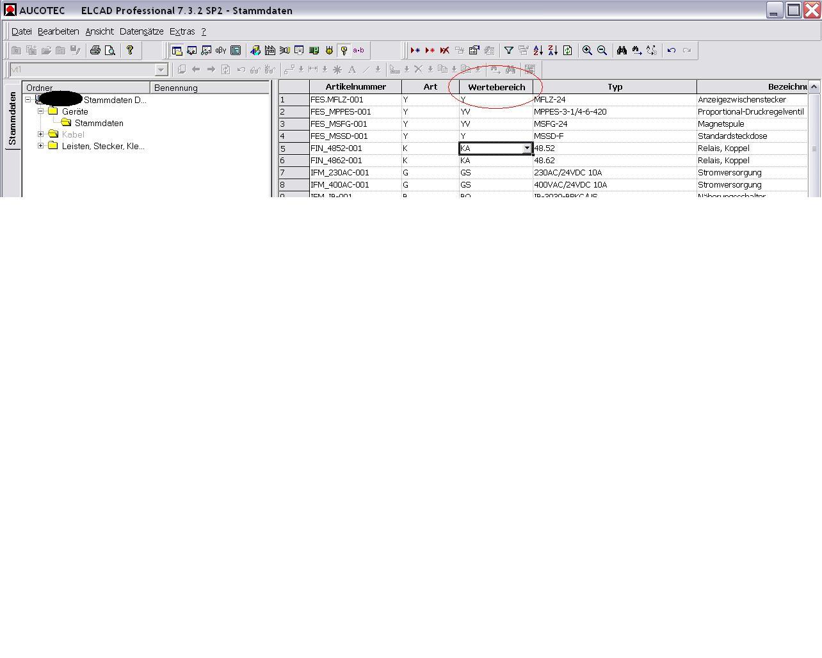Select the Geräte folder in the tree
822x658 pixels.
point(75,111)
